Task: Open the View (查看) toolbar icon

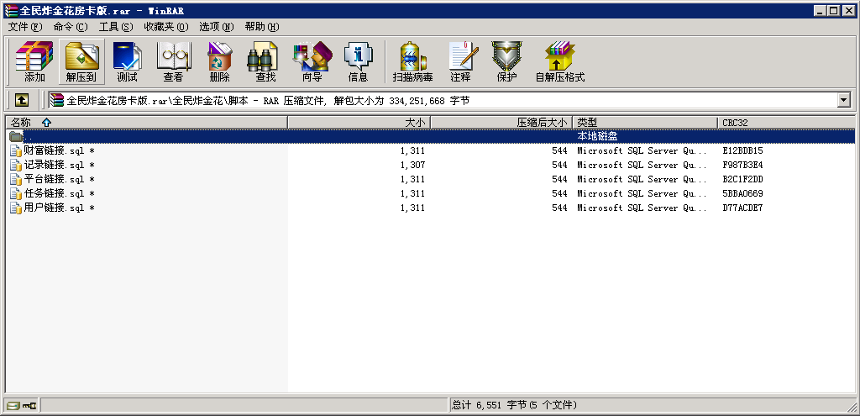Action: (x=173, y=61)
